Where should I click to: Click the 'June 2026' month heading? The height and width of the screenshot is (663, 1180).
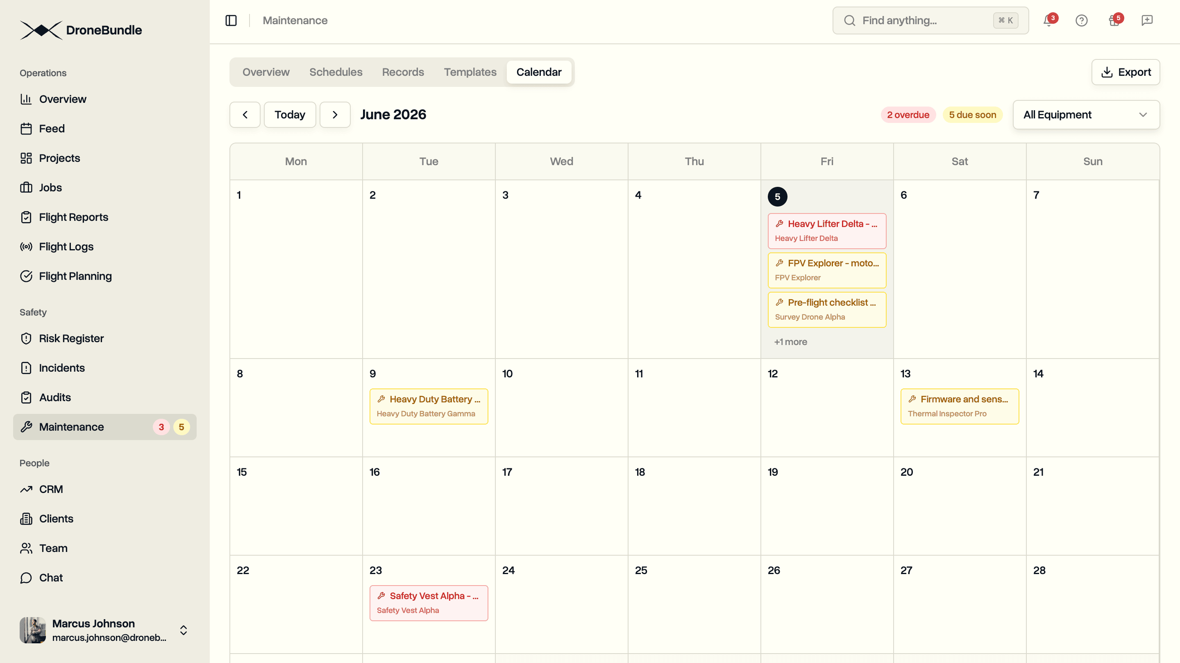pos(393,115)
